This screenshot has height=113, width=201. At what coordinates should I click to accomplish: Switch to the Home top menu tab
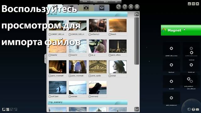[85, 2]
